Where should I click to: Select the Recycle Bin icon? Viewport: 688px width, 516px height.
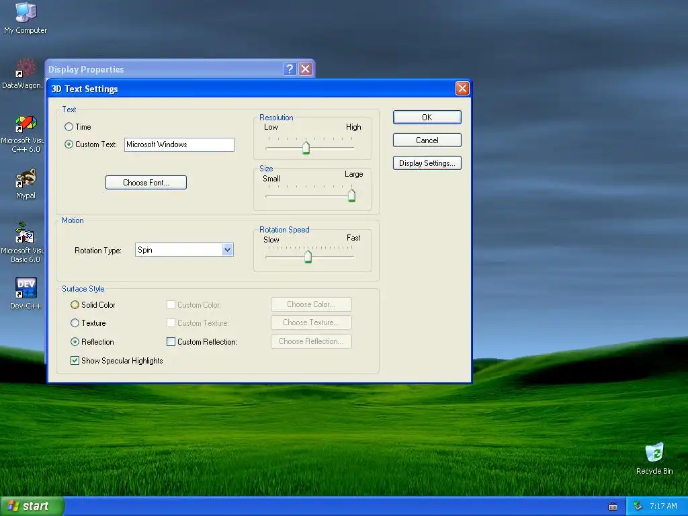pyautogui.click(x=654, y=459)
